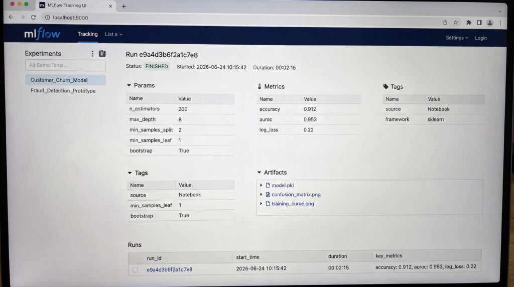Click the Started 2026-06-24 10:15:42 timestamp
This screenshot has height=287, width=514.
pos(211,67)
